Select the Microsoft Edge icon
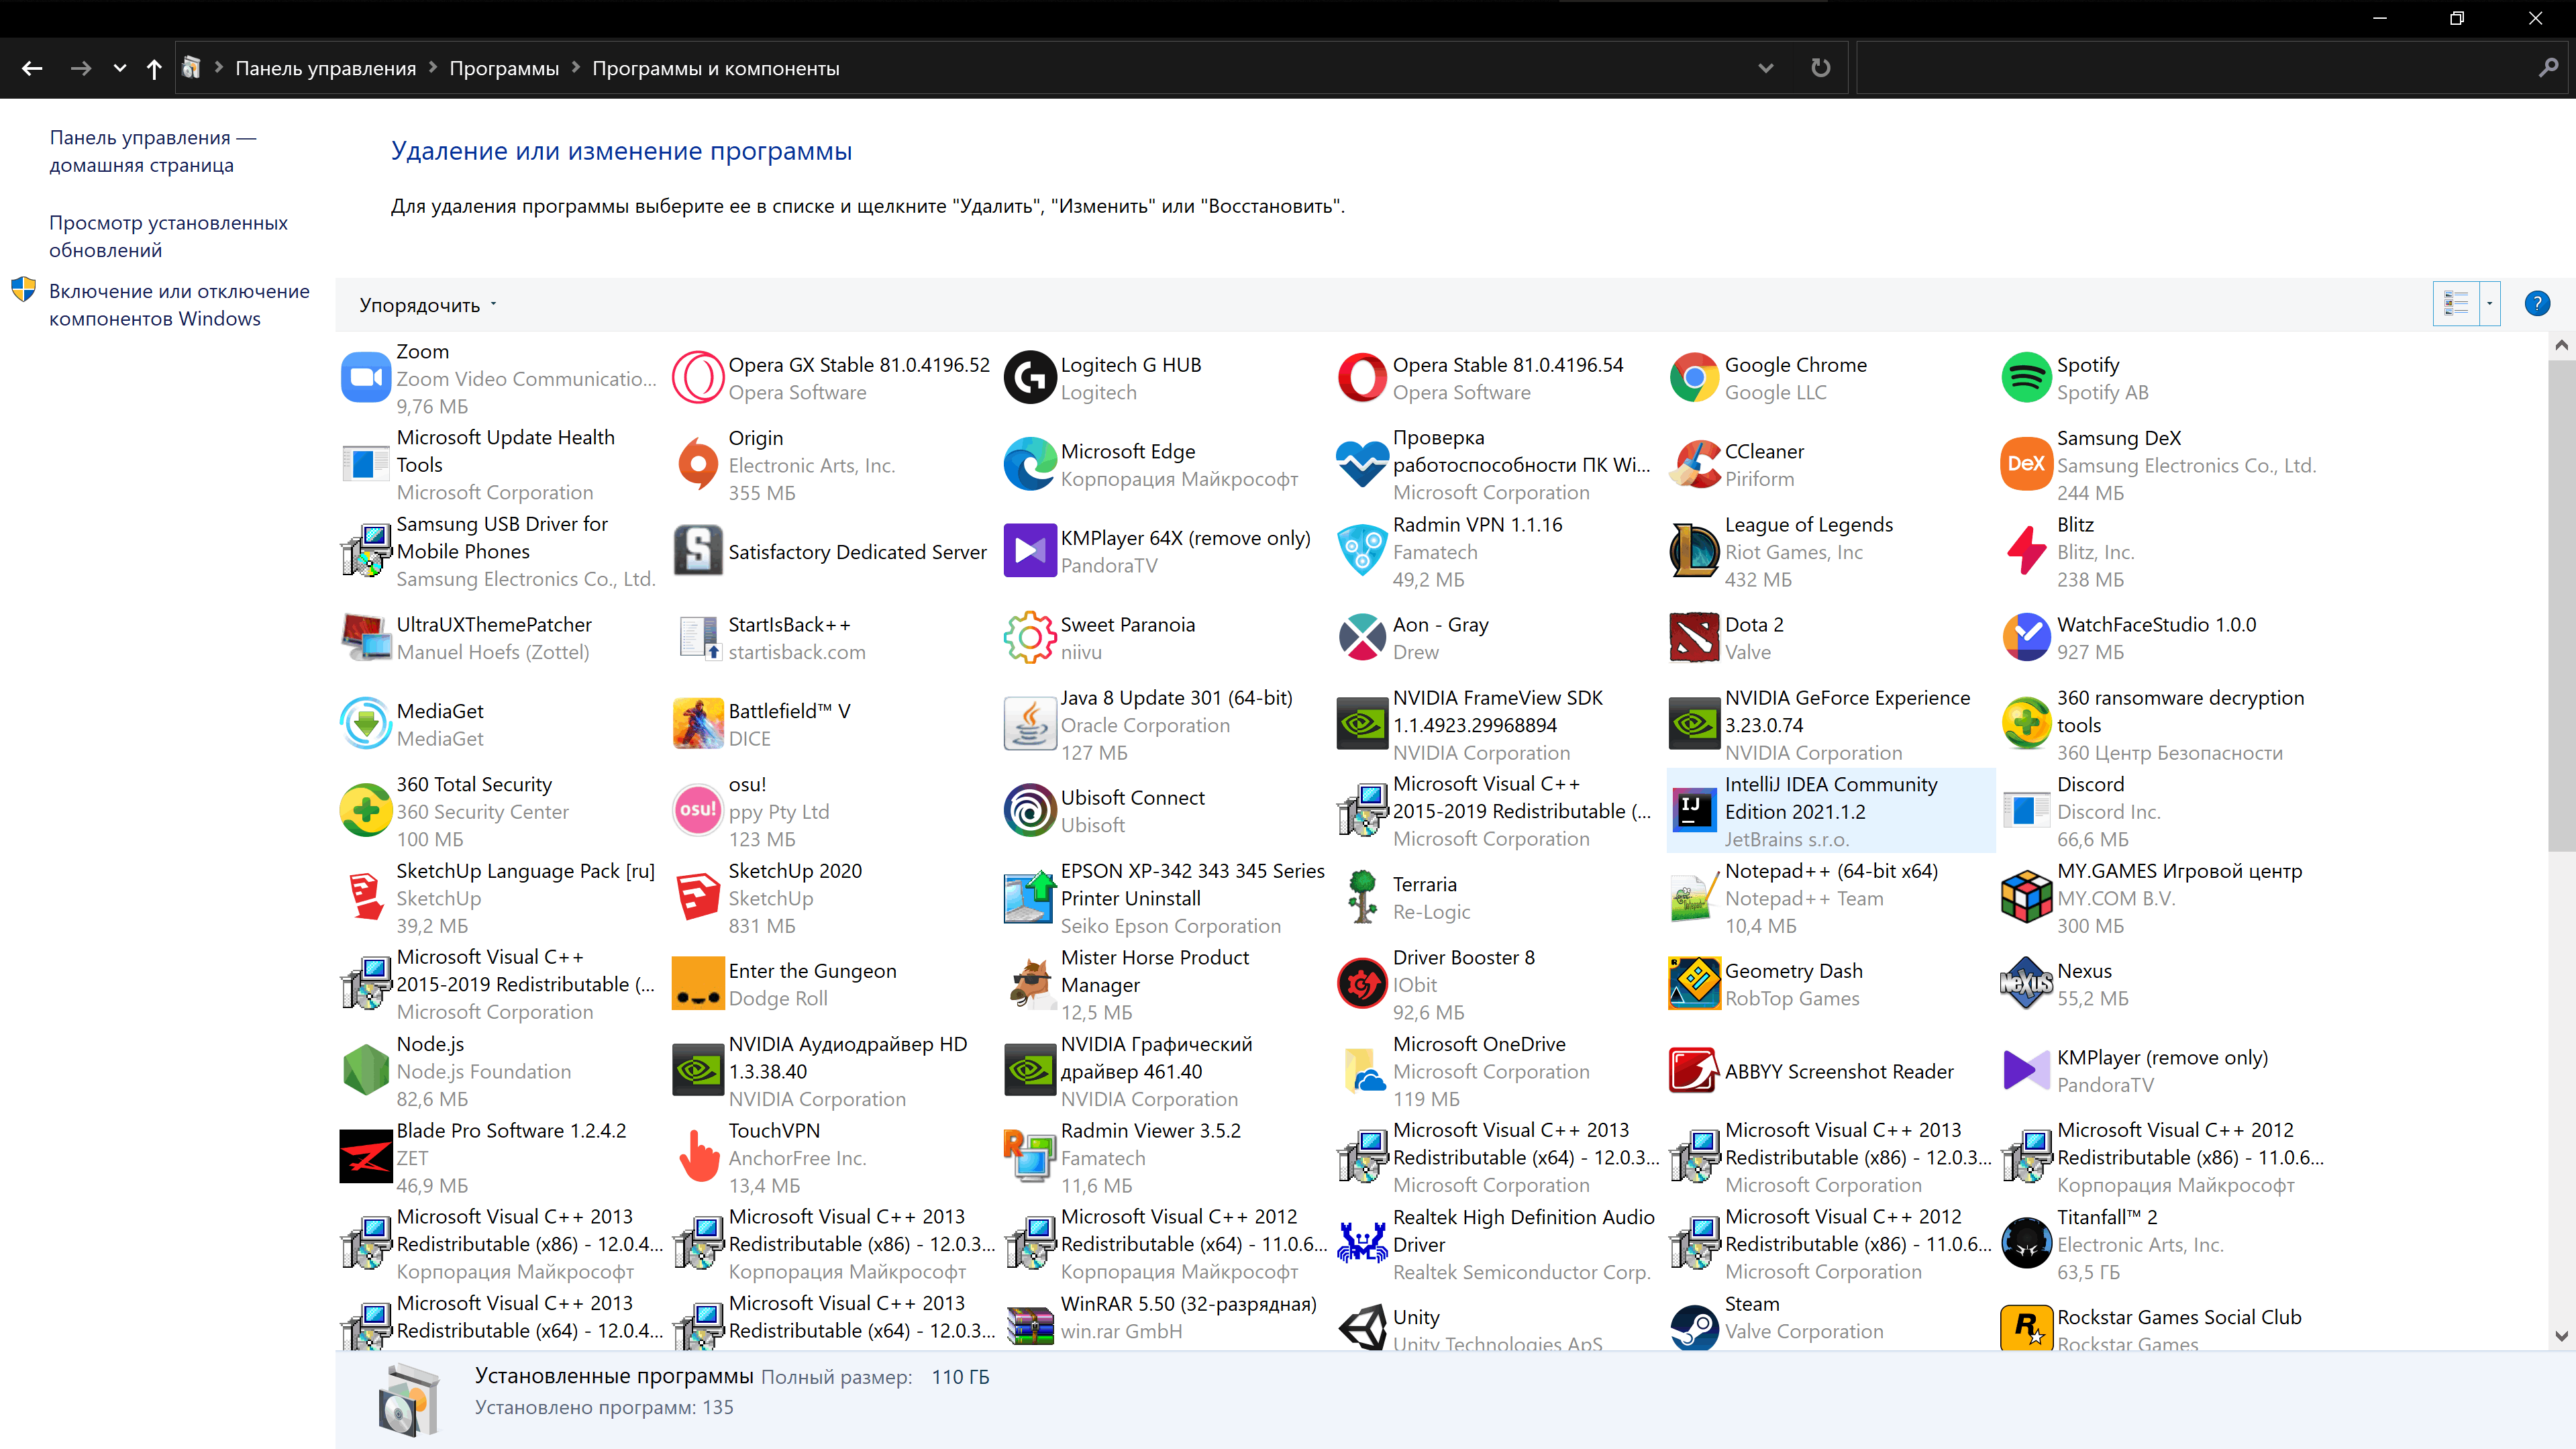The image size is (2576, 1449). 1030,465
